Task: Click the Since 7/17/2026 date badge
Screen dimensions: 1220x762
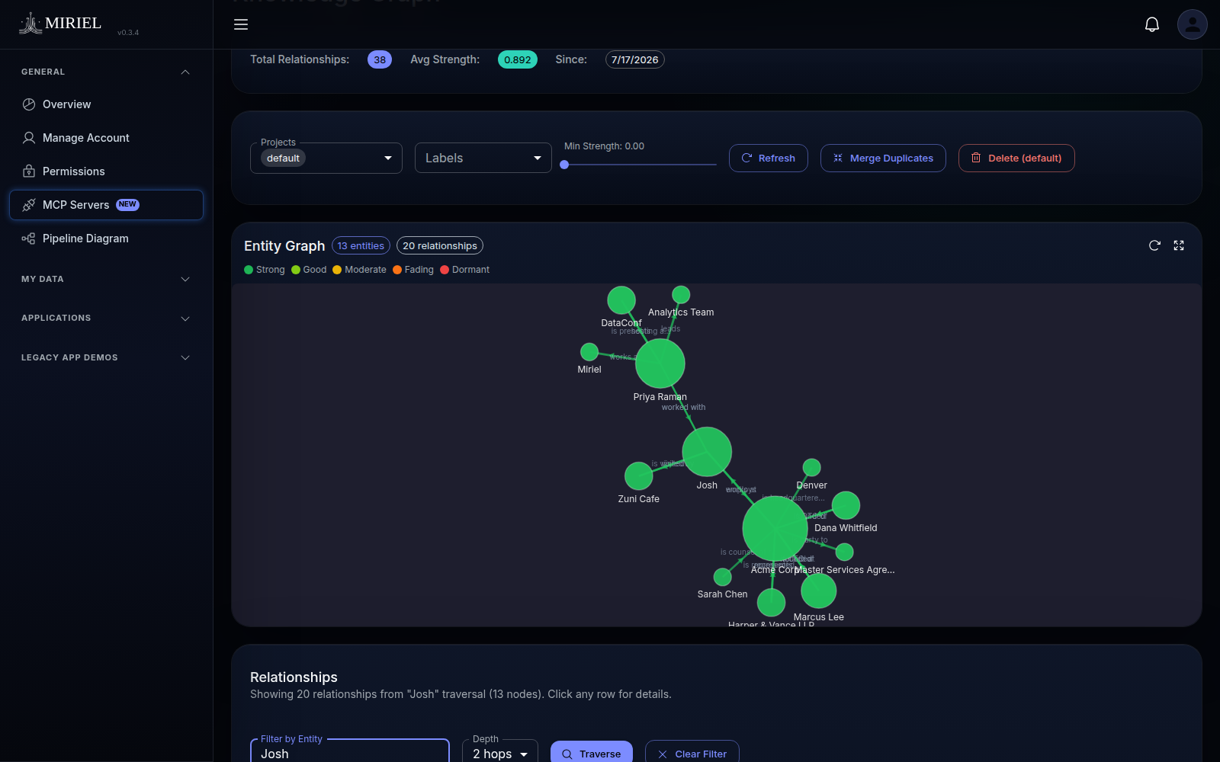Action: click(635, 59)
